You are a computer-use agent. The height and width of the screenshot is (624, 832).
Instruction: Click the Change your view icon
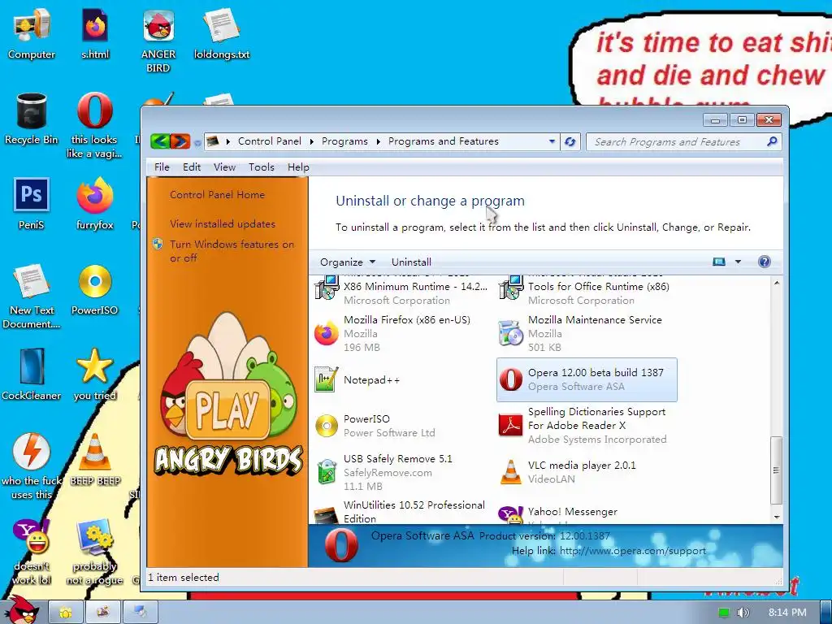719,262
